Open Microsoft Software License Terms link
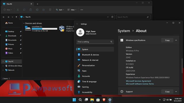This screenshot has height=103, width=184. coord(140,84)
